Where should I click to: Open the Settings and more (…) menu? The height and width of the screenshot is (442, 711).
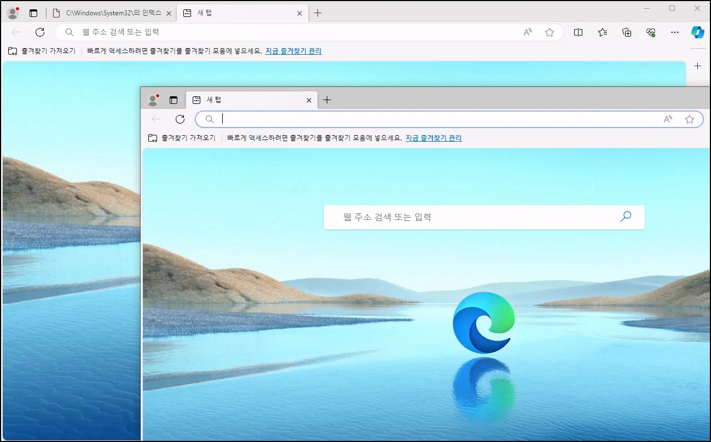pos(675,32)
